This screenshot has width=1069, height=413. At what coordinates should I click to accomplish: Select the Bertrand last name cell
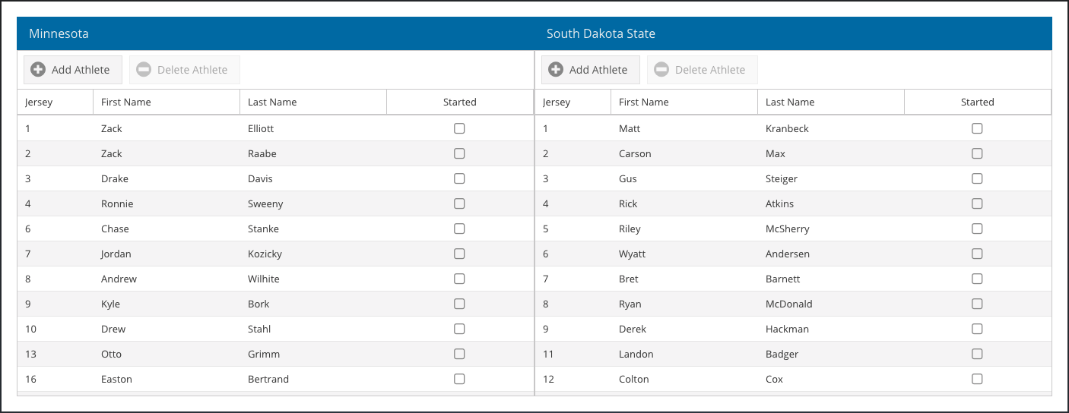tap(313, 379)
